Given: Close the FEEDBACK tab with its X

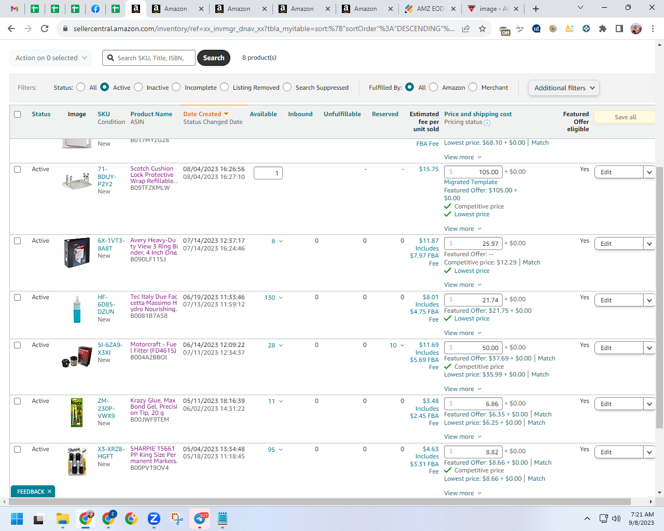Looking at the screenshot, I should 49,492.
